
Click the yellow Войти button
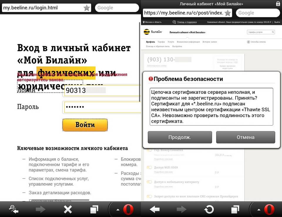coord(85,125)
